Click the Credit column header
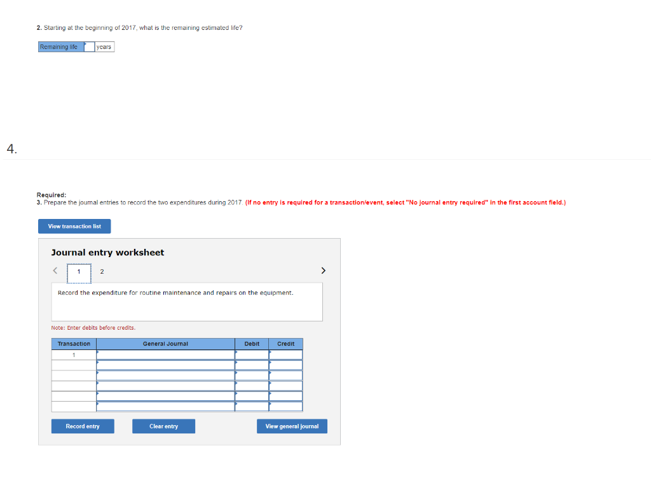Image resolution: width=651 pixels, height=499 pixels. pyautogui.click(x=285, y=344)
